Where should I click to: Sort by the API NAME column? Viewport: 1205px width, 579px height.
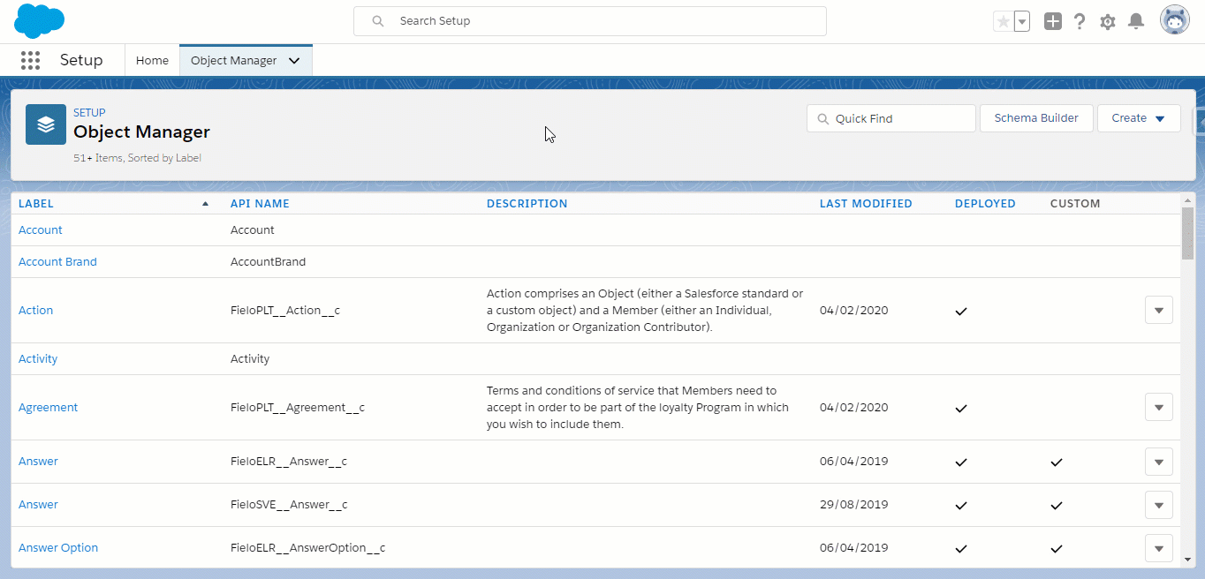coord(260,203)
